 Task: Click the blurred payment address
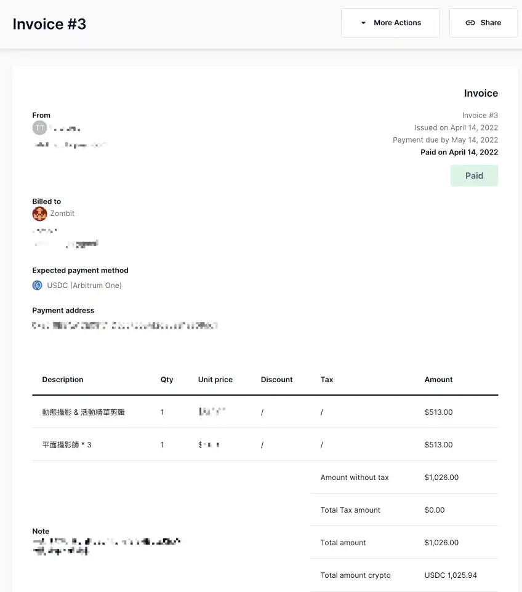(125, 326)
